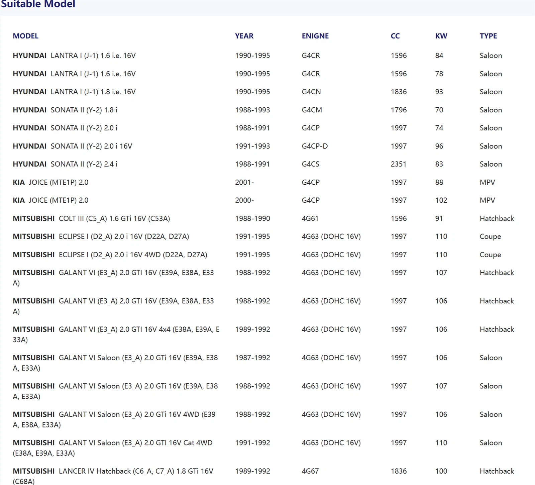535x485 pixels.
Task: Click KW value 93 in LANTRA 1.8 row
Action: tap(439, 92)
